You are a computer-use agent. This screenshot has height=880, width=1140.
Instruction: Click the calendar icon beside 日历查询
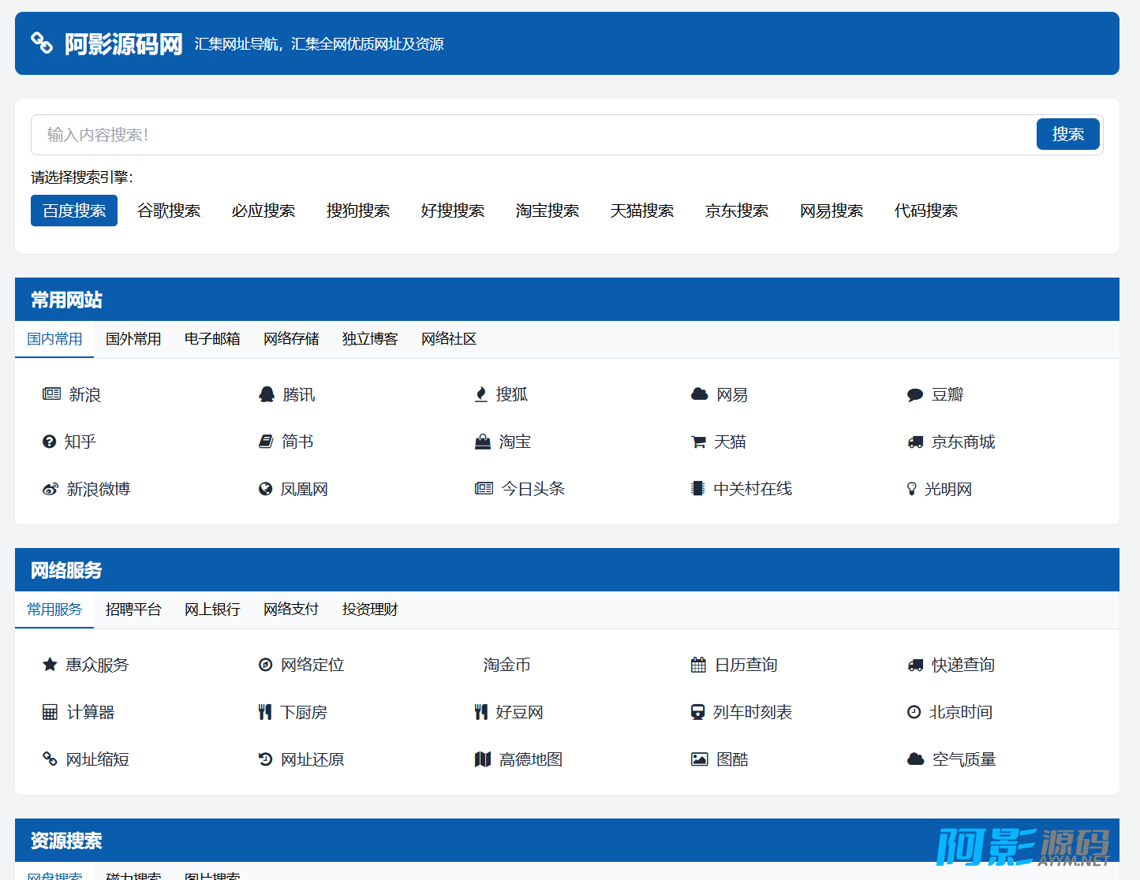(x=698, y=665)
